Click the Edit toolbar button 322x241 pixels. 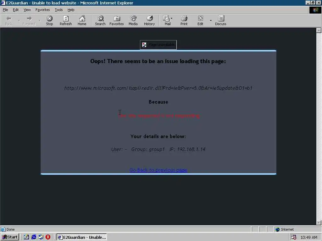click(x=200, y=20)
